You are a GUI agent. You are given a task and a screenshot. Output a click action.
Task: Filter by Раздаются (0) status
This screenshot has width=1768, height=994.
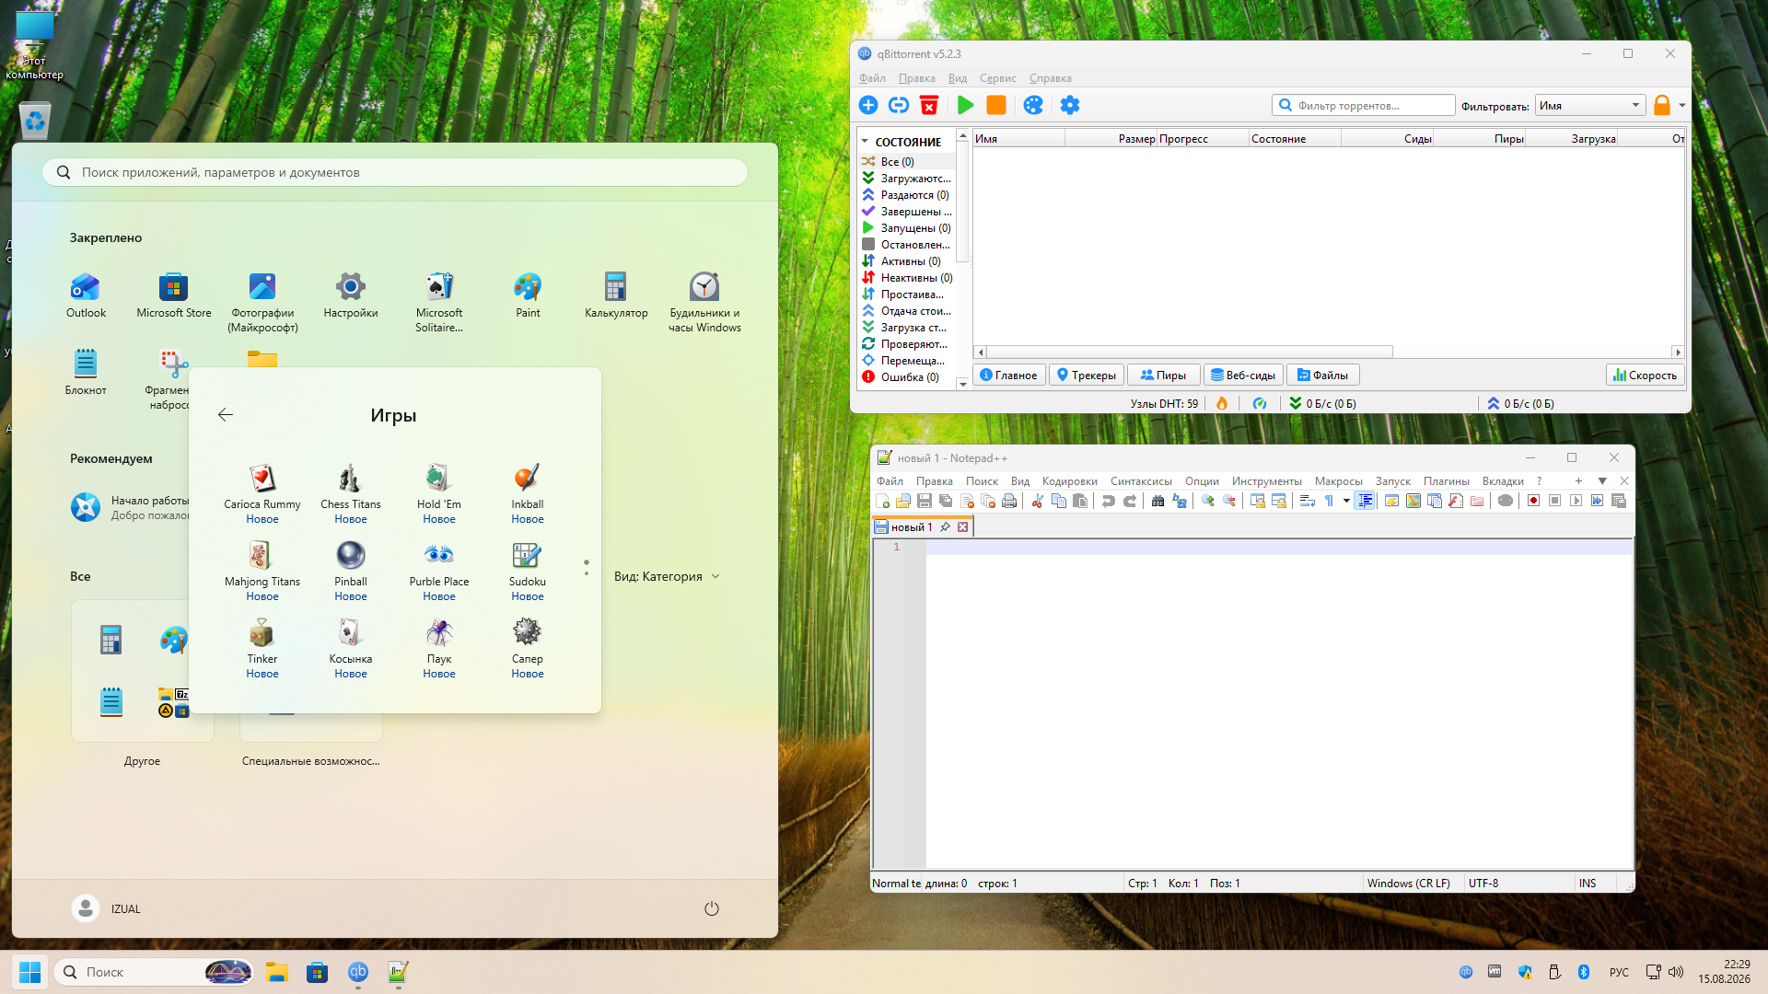(x=906, y=195)
